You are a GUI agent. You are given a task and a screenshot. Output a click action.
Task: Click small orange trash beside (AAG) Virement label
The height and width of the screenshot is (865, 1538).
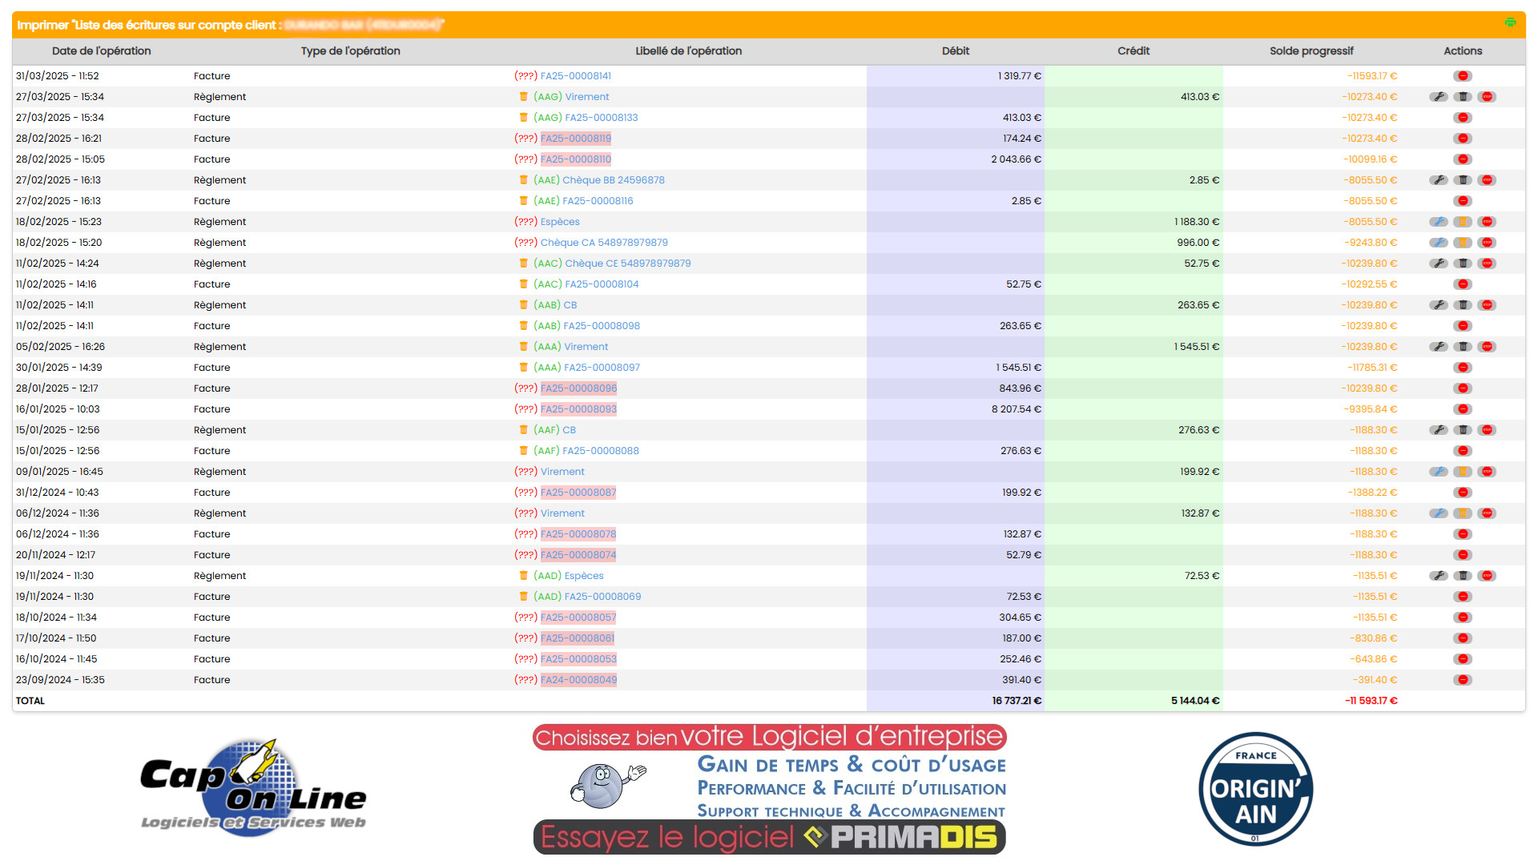pos(523,97)
